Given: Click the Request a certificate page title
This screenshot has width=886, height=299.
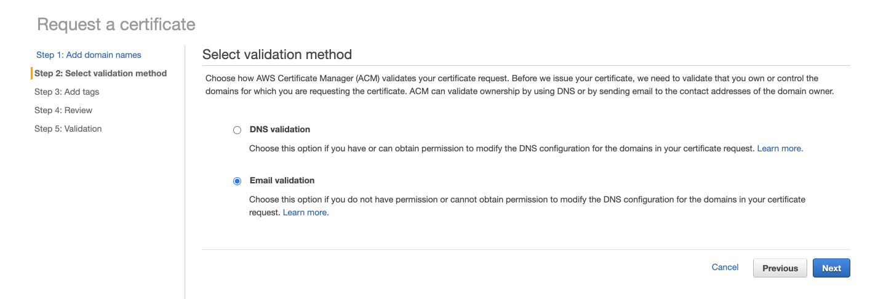Looking at the screenshot, I should [x=116, y=24].
